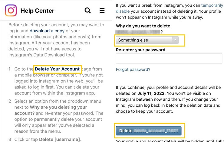Open the hamburger menu icon
224x142 pixels.
coord(102,10)
